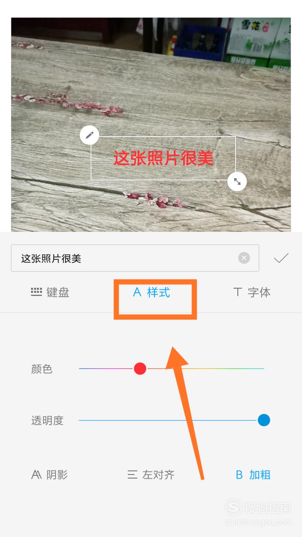The image size is (302, 537).
Task: Confirm with the checkmark icon
Action: click(x=281, y=258)
